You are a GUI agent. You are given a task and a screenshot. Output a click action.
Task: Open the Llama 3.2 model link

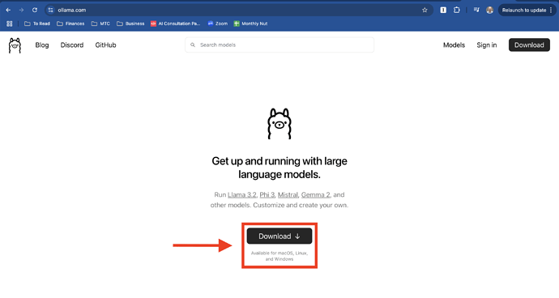[x=242, y=194]
